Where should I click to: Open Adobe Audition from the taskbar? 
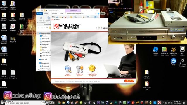116,103
